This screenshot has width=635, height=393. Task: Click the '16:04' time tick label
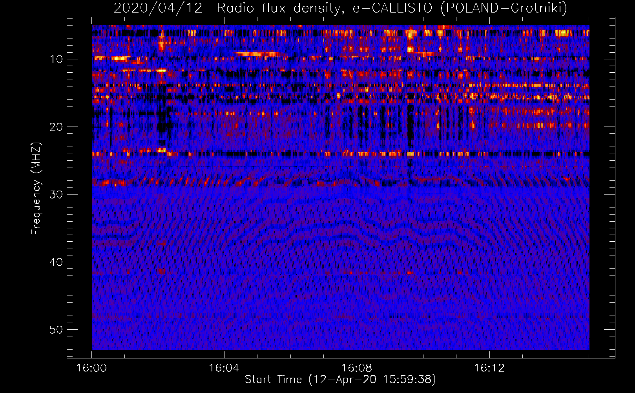pyautogui.click(x=224, y=368)
